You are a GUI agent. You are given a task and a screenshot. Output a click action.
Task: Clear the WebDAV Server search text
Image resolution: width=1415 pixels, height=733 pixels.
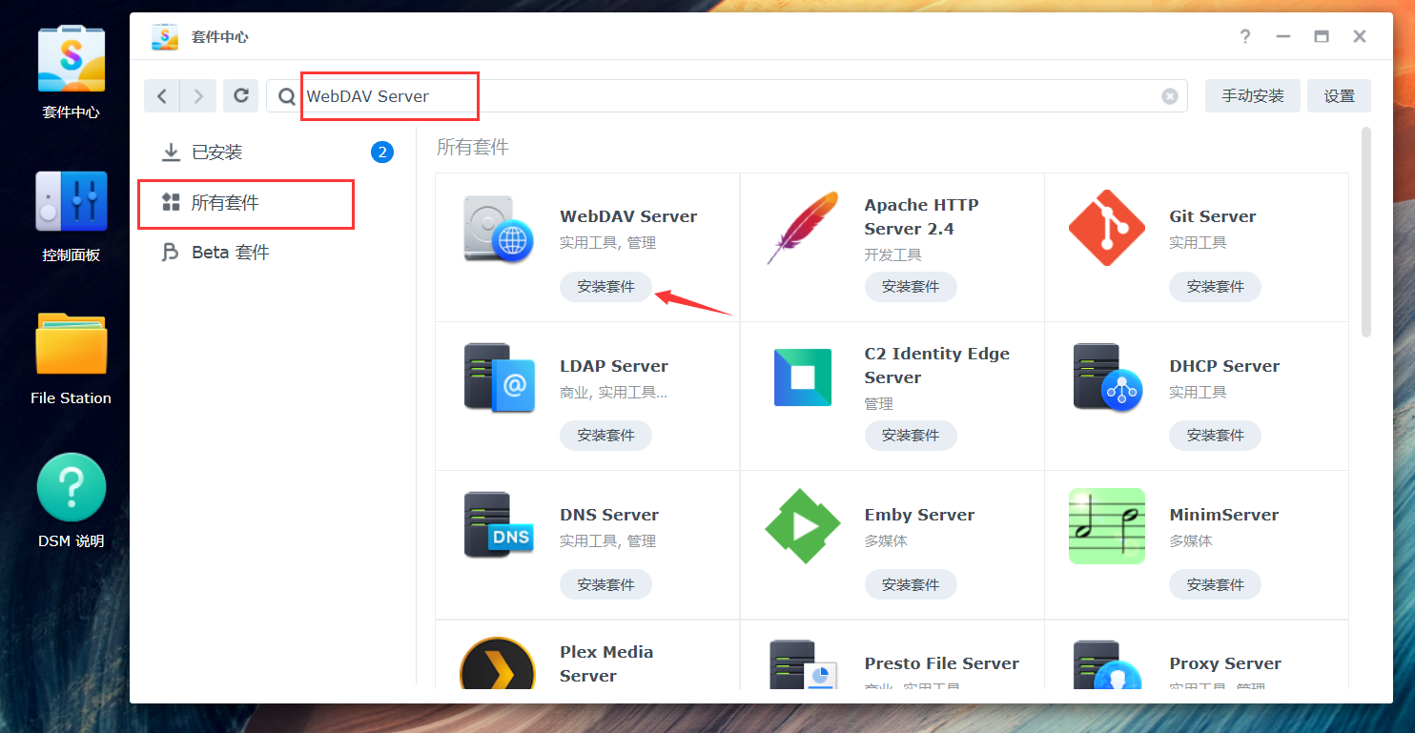tap(1170, 95)
